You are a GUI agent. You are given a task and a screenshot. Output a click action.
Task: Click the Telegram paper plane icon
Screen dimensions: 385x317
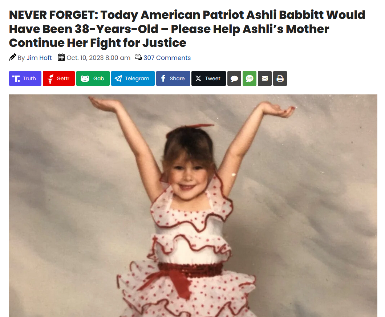coord(118,78)
